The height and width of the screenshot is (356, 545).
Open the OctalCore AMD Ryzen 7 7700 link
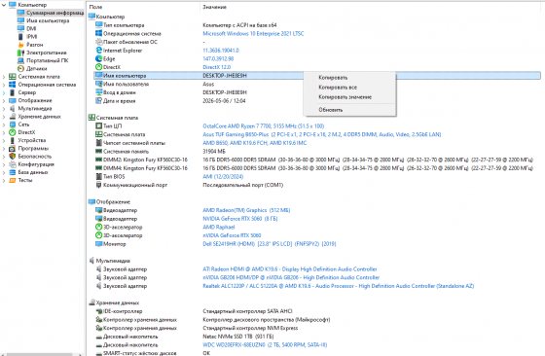[263, 126]
